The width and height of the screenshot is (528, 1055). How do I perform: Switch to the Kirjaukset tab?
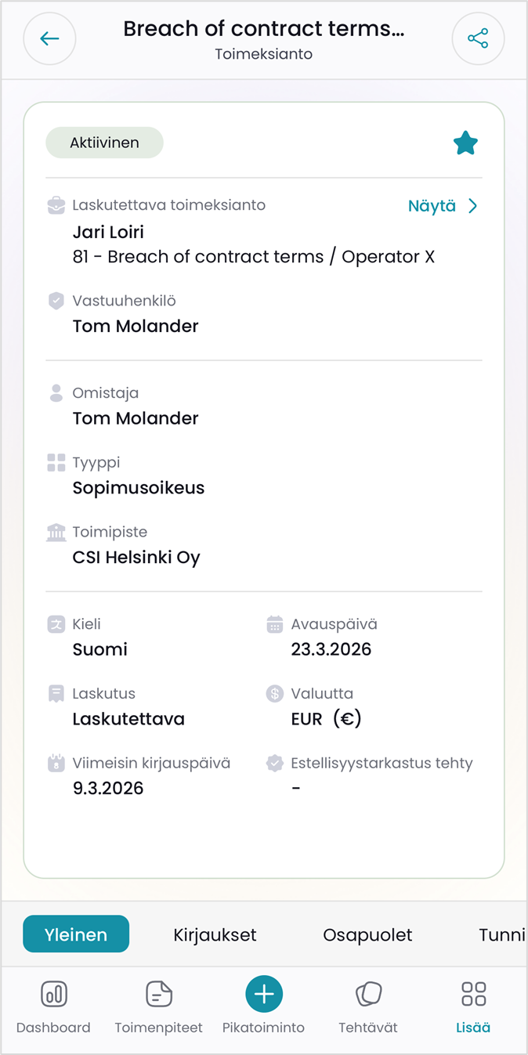point(215,934)
